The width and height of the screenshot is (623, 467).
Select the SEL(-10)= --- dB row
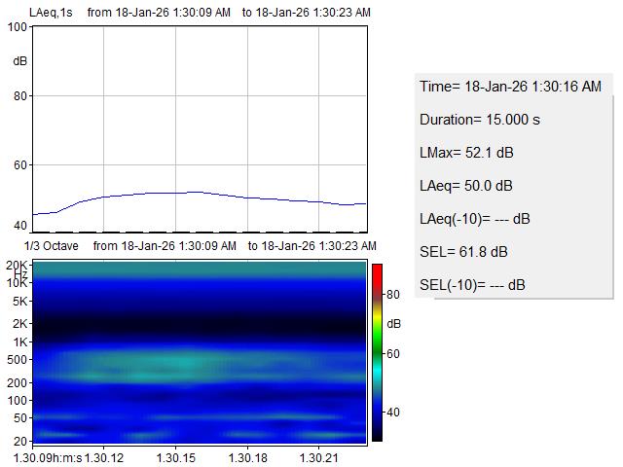pos(472,285)
